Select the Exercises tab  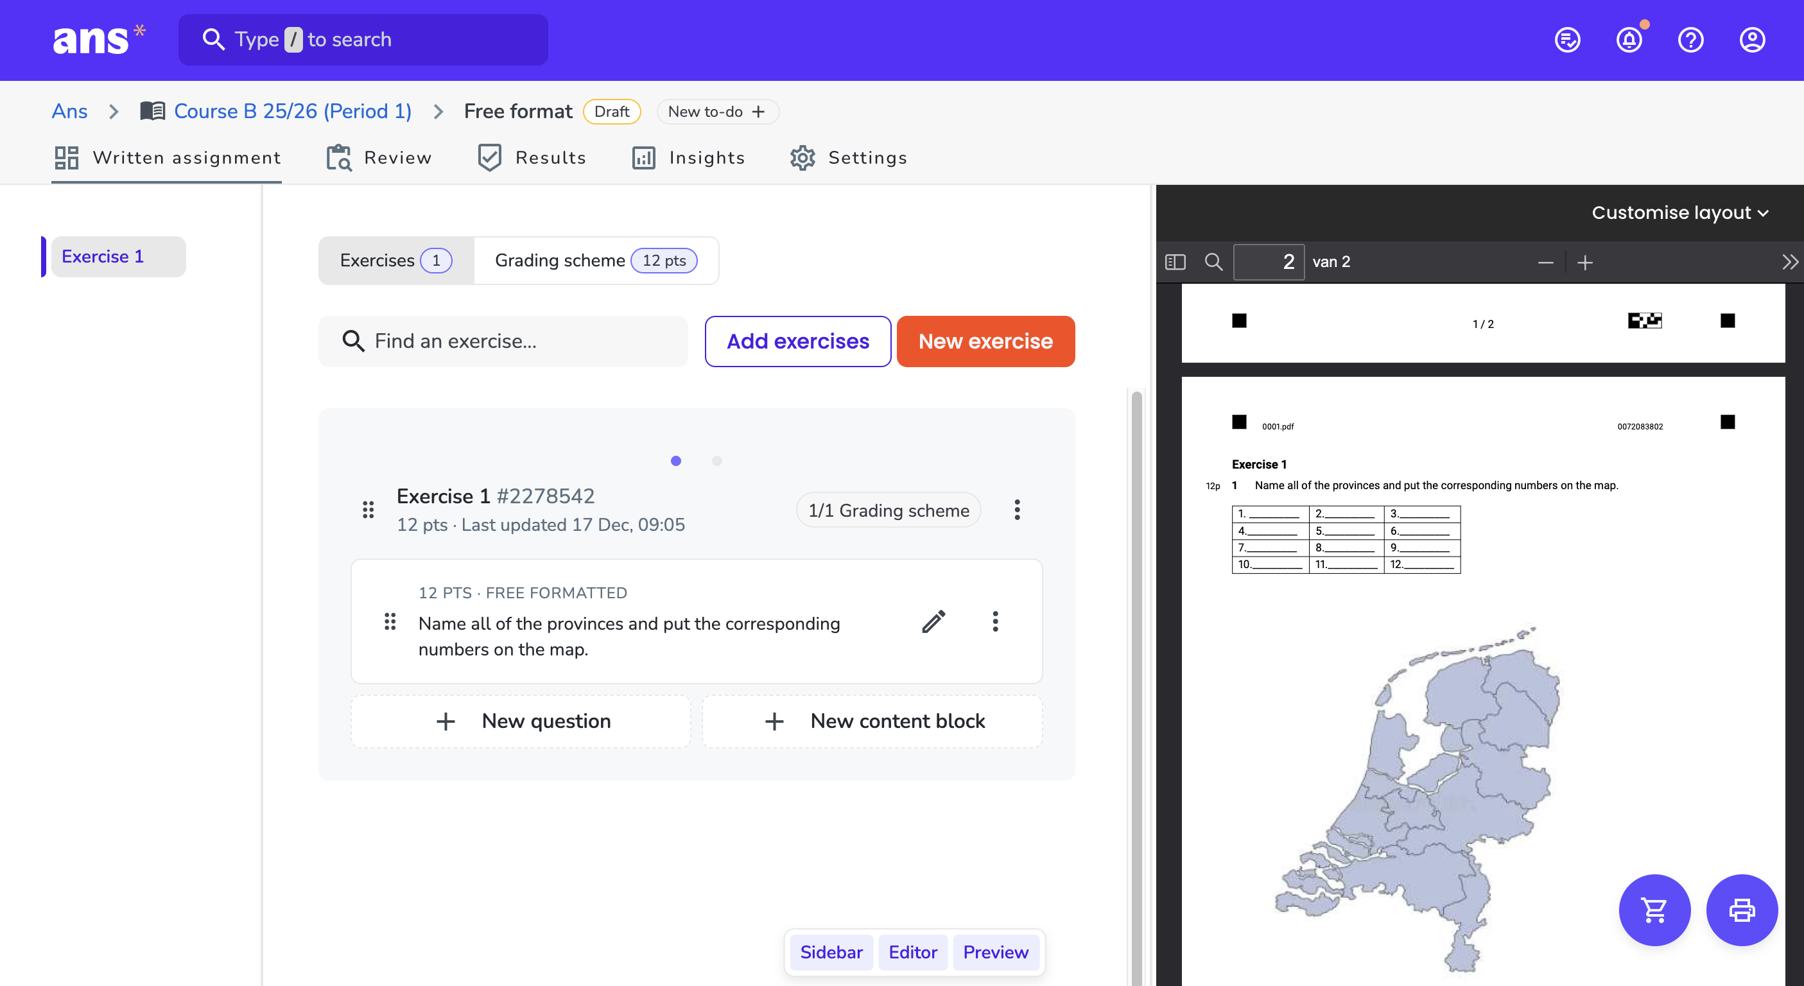coord(395,261)
